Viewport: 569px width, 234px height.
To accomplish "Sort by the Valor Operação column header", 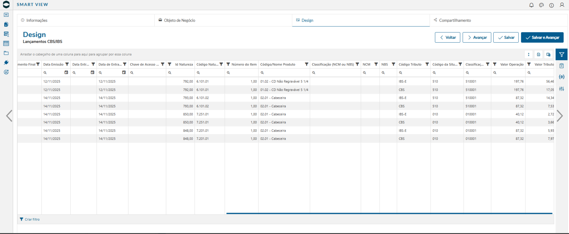I will (x=512, y=64).
